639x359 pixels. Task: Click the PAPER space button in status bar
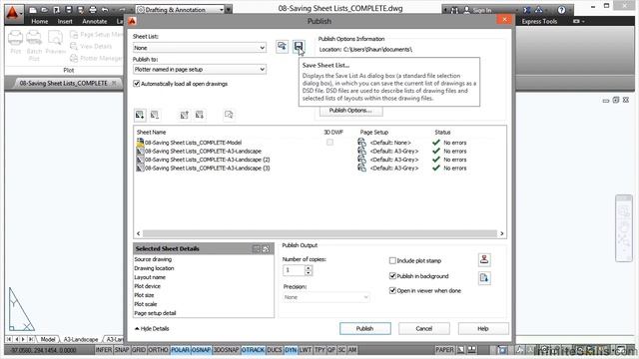point(444,350)
